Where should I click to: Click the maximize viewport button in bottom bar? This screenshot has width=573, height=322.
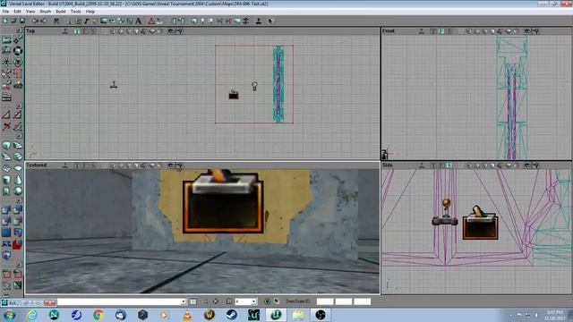[x=277, y=301]
